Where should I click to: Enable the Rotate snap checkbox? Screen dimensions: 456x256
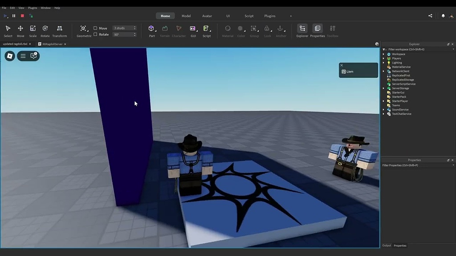(x=96, y=34)
